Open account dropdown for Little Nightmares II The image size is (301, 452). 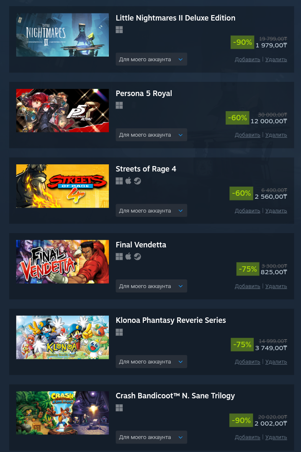152,60
